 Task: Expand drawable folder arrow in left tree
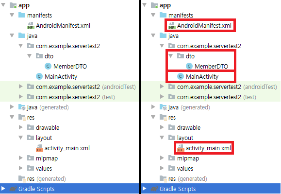[21, 127]
